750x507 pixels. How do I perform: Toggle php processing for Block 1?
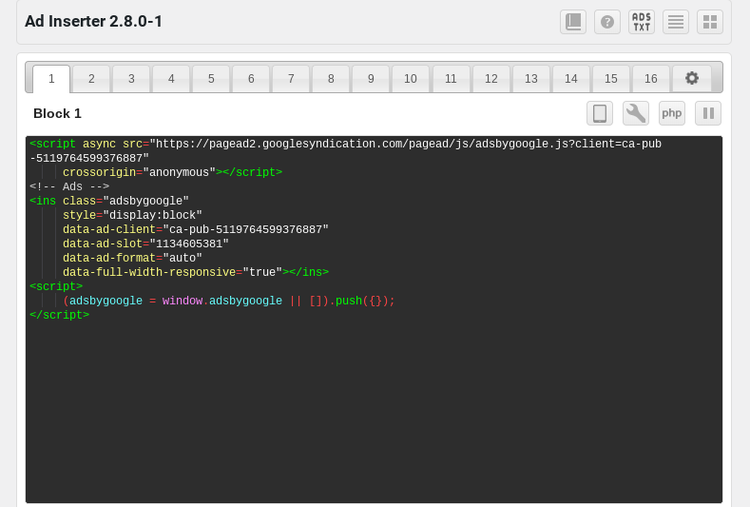click(671, 113)
